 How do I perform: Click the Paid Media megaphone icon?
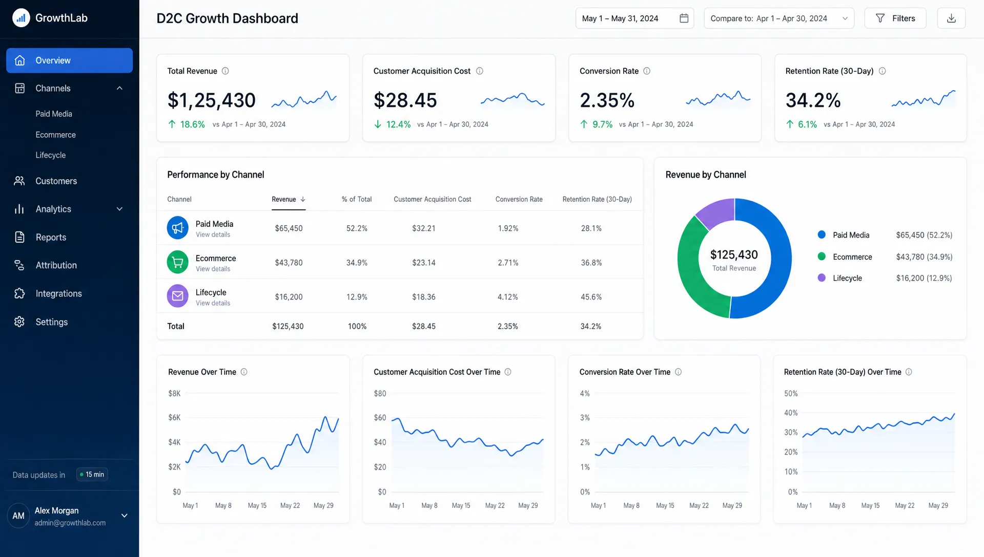pyautogui.click(x=177, y=228)
